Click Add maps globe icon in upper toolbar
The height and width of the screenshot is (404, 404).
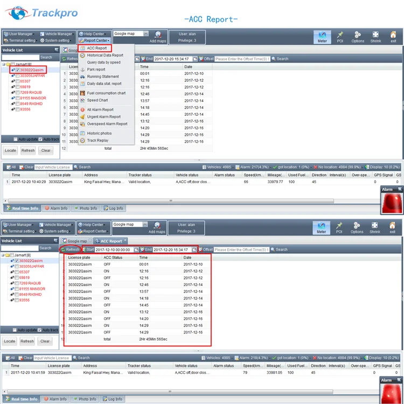point(158,34)
